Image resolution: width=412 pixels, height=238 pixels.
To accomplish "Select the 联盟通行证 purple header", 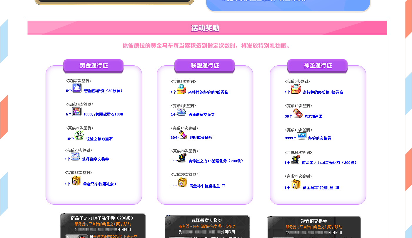I will click(205, 66).
